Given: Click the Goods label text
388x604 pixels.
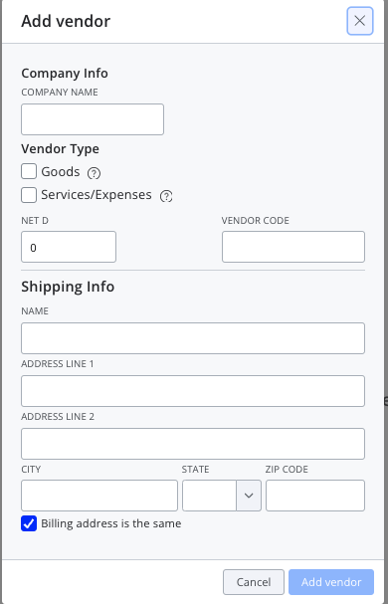Looking at the screenshot, I should [x=61, y=172].
